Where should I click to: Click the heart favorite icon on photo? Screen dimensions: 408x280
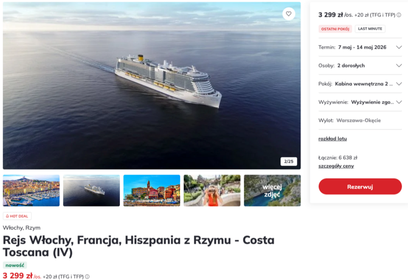(289, 14)
